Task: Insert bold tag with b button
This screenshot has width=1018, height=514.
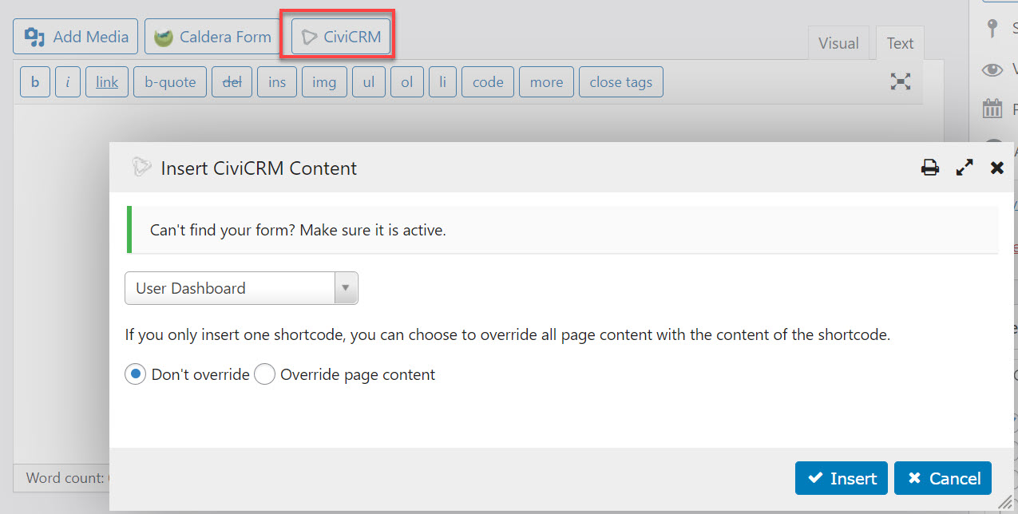Action: tap(35, 82)
